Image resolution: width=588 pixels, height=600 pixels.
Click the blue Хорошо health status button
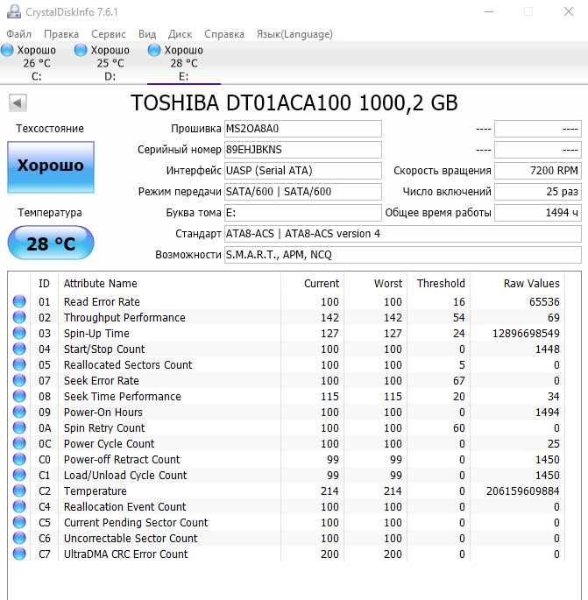(x=51, y=166)
